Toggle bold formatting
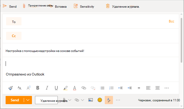Viewport: 184px width, 109px height. pyautogui.click(x=38, y=88)
